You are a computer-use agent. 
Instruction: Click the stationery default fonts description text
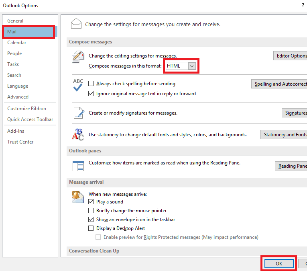tap(168, 135)
